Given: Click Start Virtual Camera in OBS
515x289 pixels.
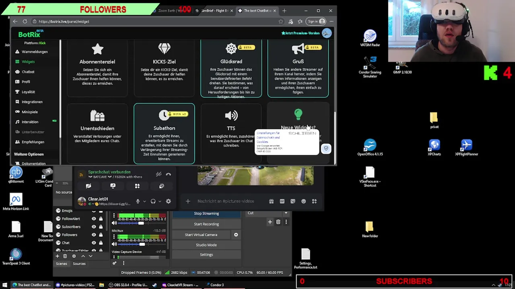Looking at the screenshot, I should coord(201,235).
